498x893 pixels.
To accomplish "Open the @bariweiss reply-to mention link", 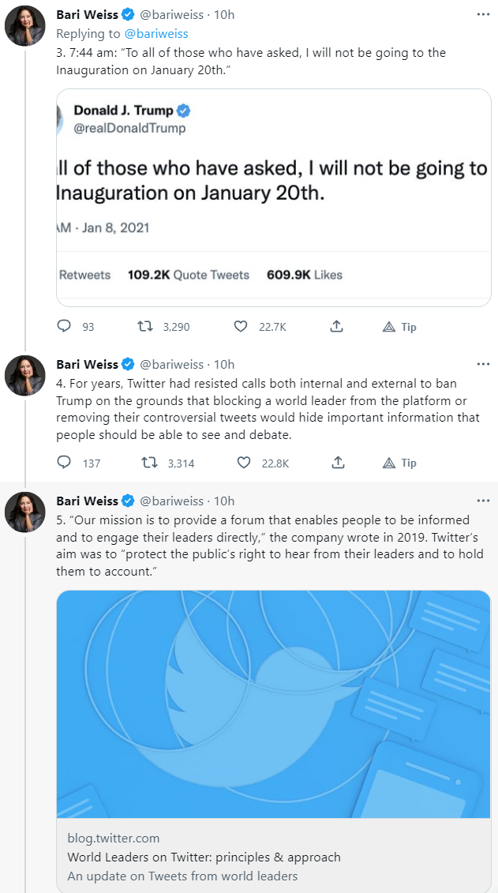I will [x=156, y=33].
